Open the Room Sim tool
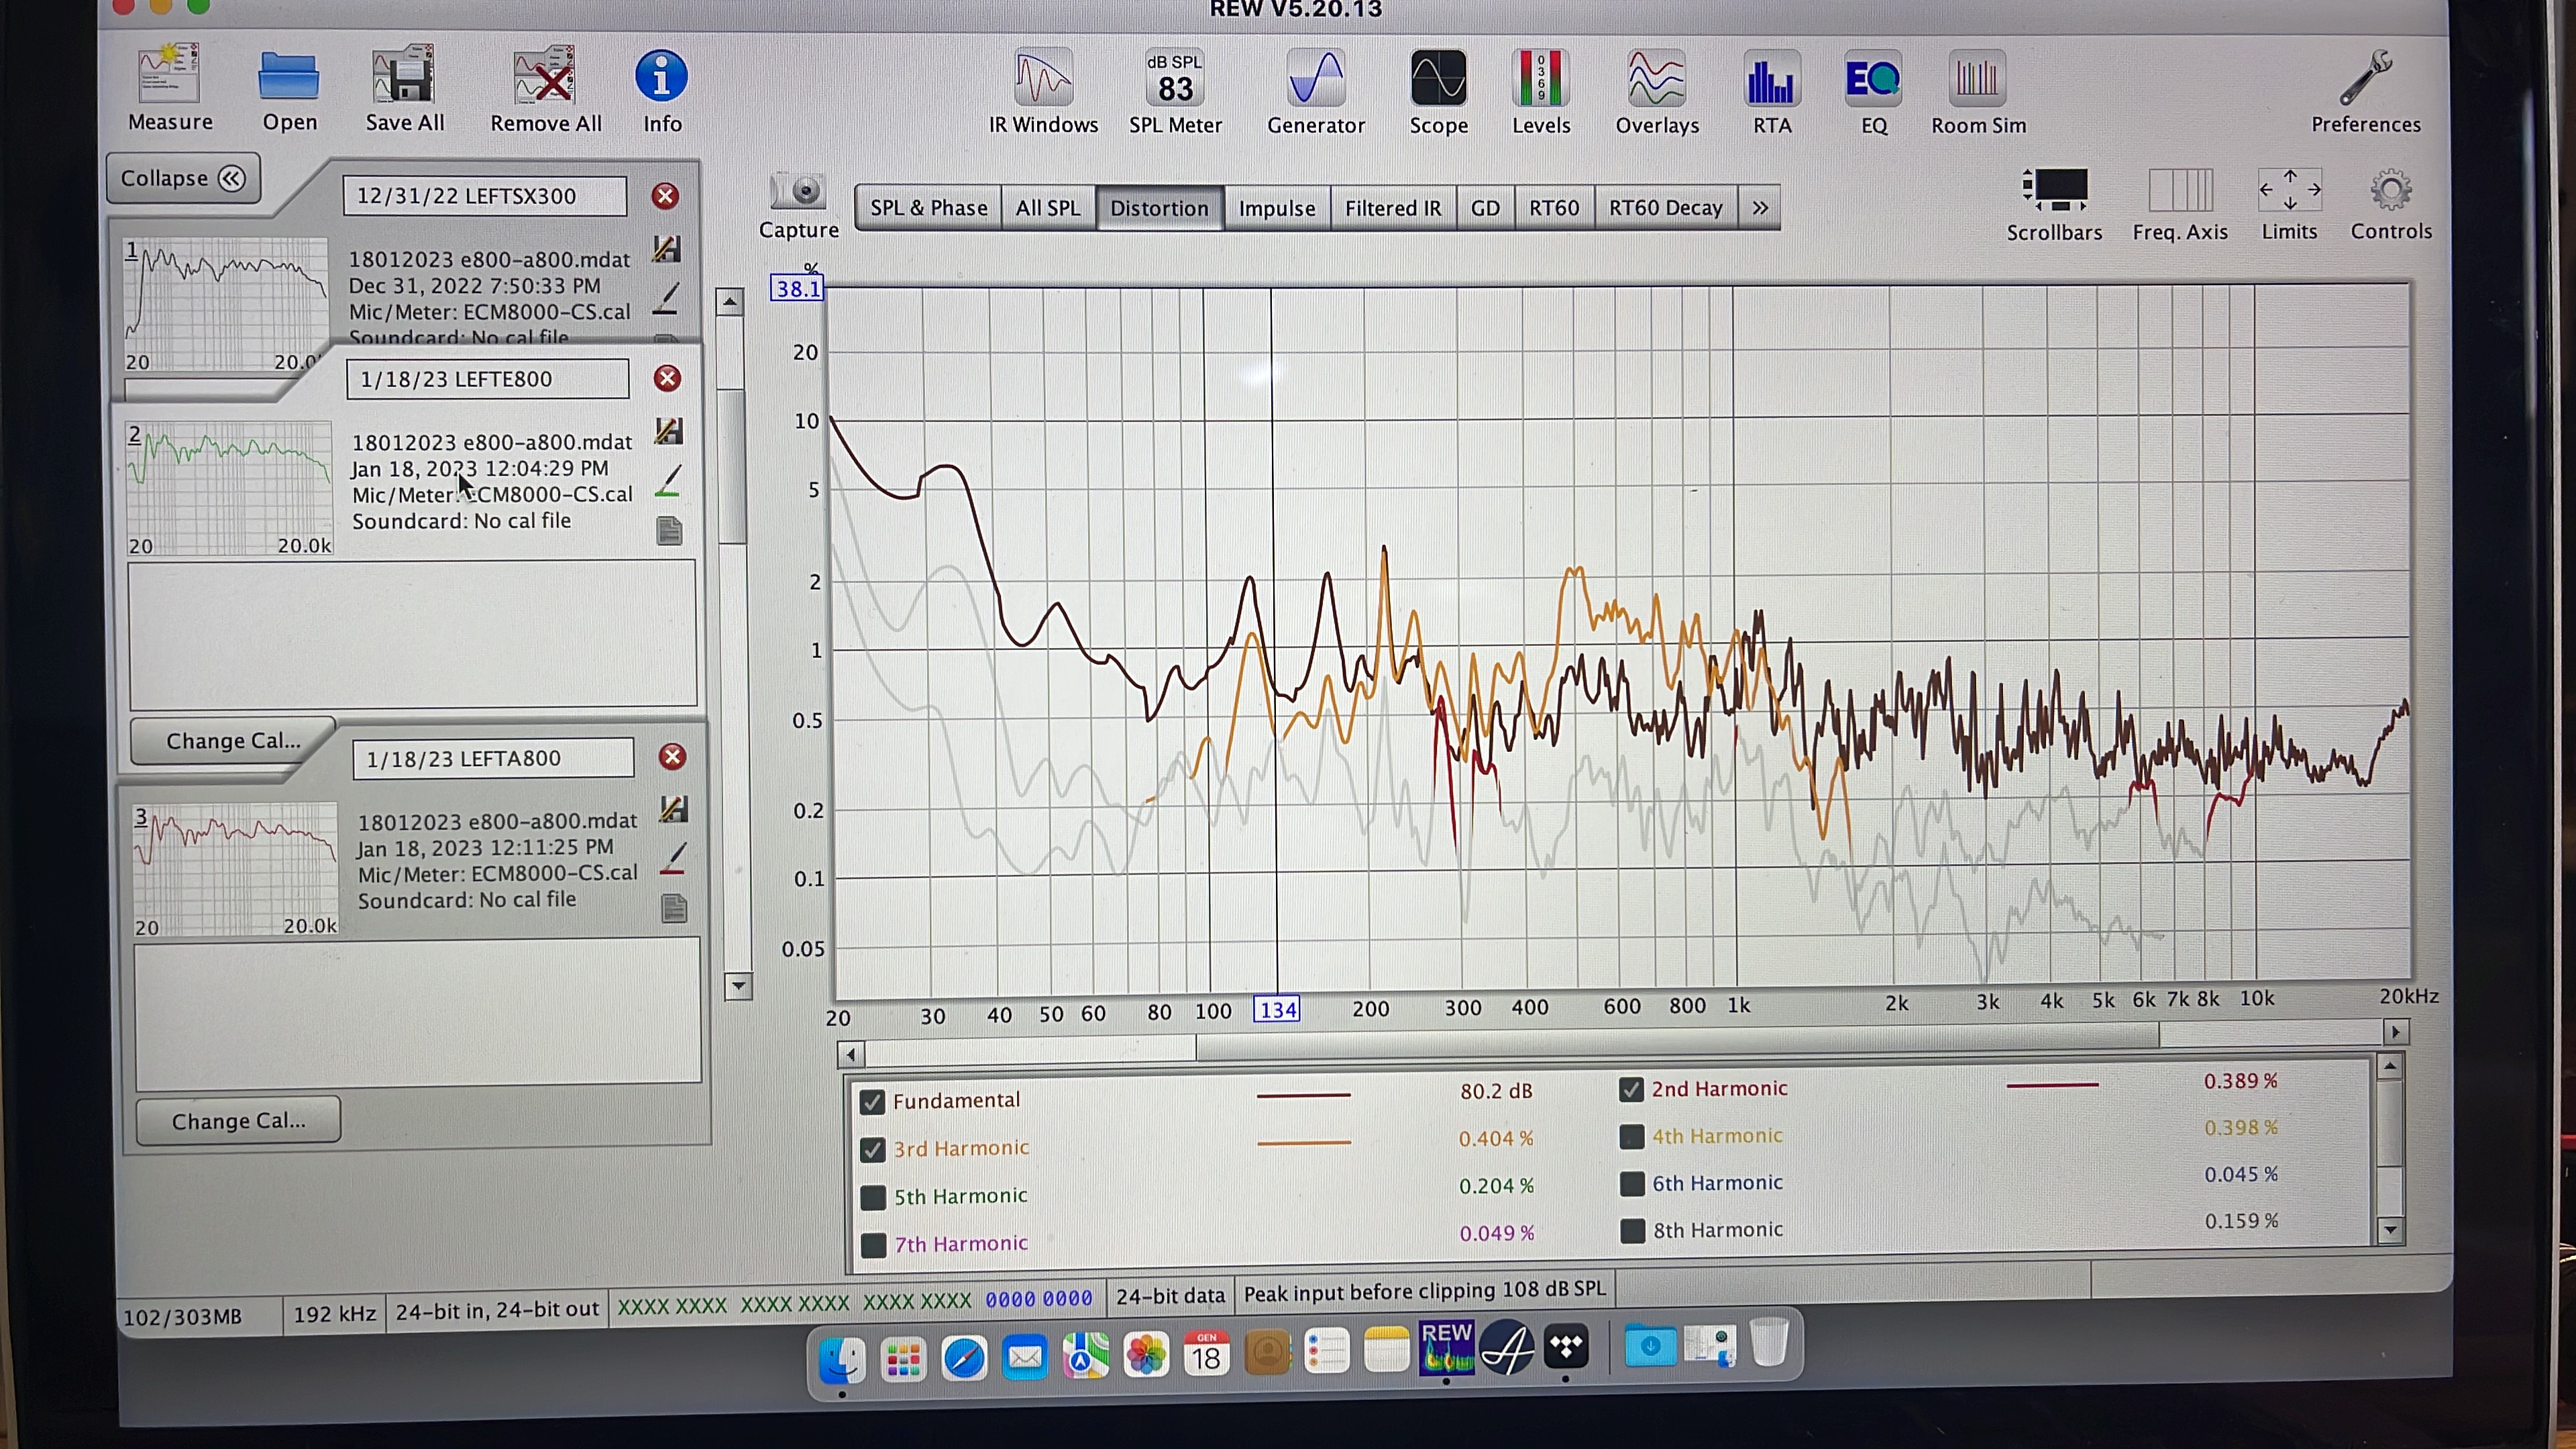This screenshot has height=1449, width=2576. (1977, 78)
